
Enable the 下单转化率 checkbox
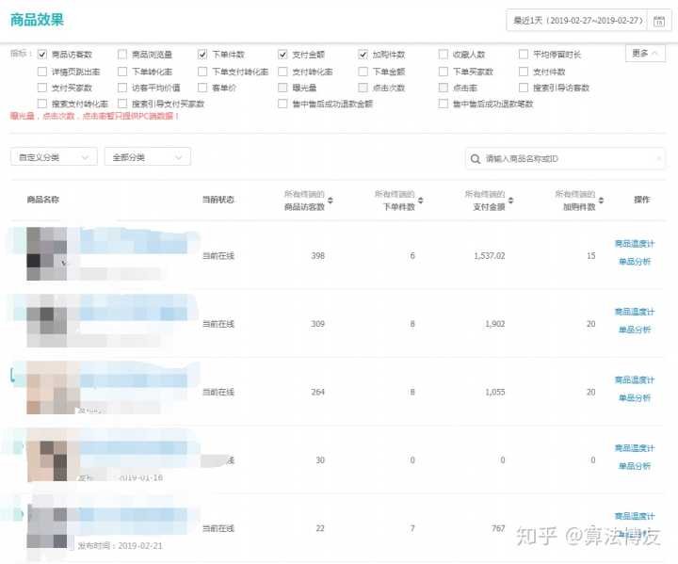pos(122,72)
